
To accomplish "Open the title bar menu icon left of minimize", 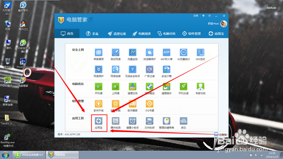I will (209, 16).
